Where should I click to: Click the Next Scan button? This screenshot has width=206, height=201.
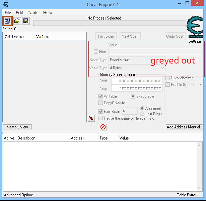point(130,36)
